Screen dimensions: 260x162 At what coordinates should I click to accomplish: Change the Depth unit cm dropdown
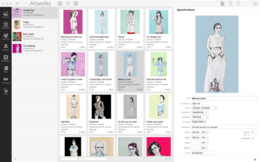[205, 143]
